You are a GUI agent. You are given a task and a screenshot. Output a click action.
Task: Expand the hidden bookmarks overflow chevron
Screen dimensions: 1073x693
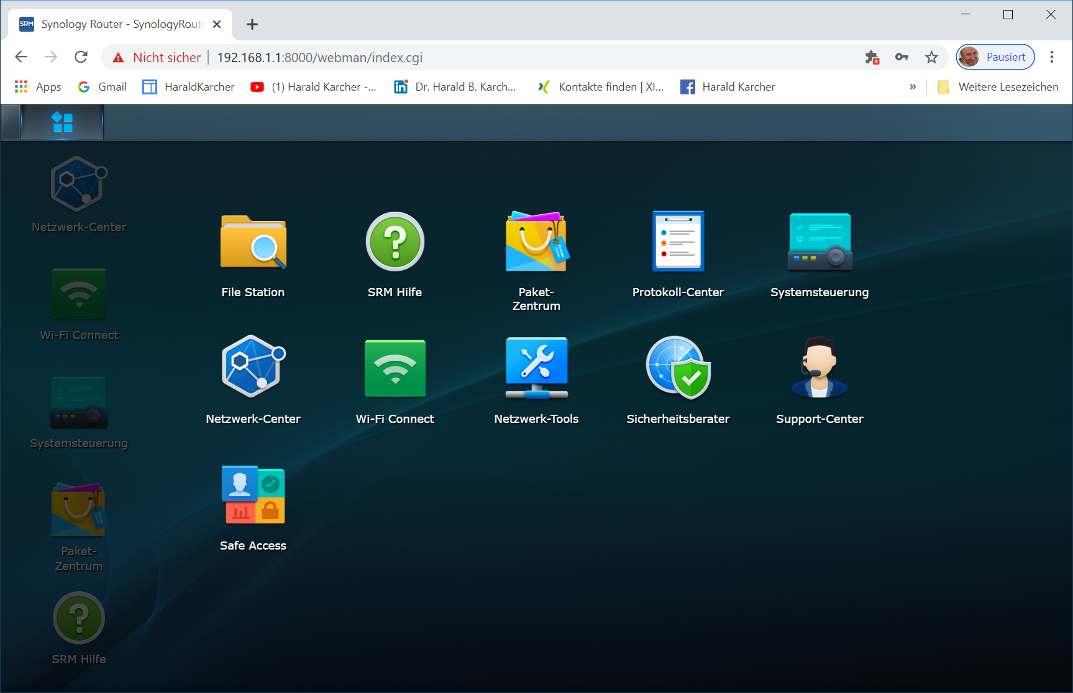(x=913, y=87)
